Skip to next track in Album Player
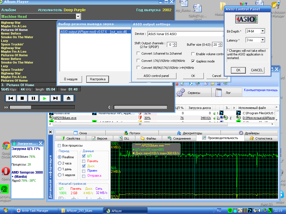The width and height of the screenshot is (286, 214). (x=56, y=98)
